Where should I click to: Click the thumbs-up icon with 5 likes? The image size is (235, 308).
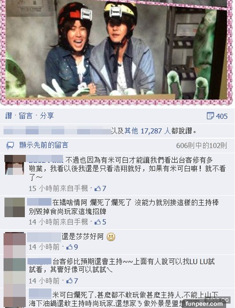tap(98, 222)
